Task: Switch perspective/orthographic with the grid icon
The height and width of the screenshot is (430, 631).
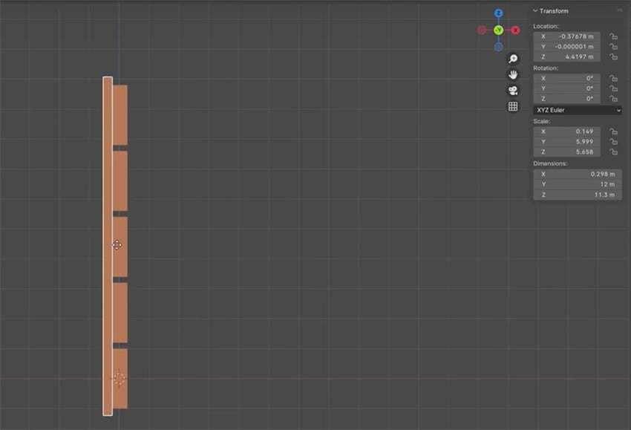Action: (x=513, y=106)
